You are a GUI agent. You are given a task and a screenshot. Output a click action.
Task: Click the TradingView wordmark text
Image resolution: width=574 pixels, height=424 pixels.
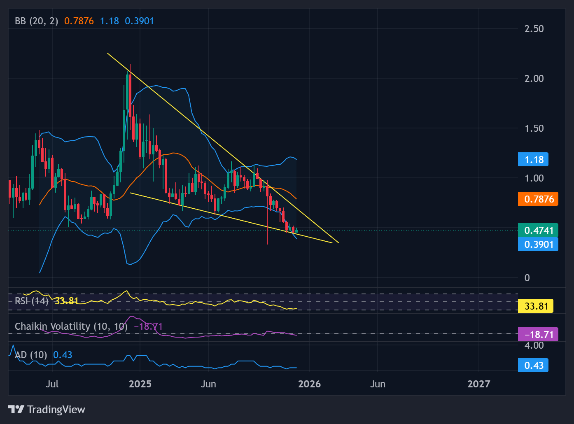click(56, 410)
